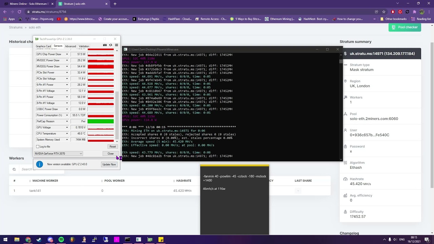Open File Explorer from the taskbar

tap(17, 240)
